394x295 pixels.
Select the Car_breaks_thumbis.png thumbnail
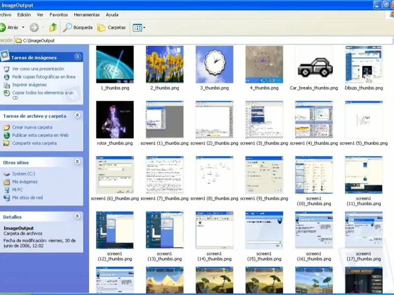(314, 64)
